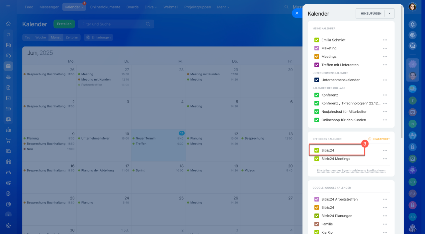Image resolution: width=425 pixels, height=234 pixels.
Task: Open the Messenger tab
Action: [49, 7]
